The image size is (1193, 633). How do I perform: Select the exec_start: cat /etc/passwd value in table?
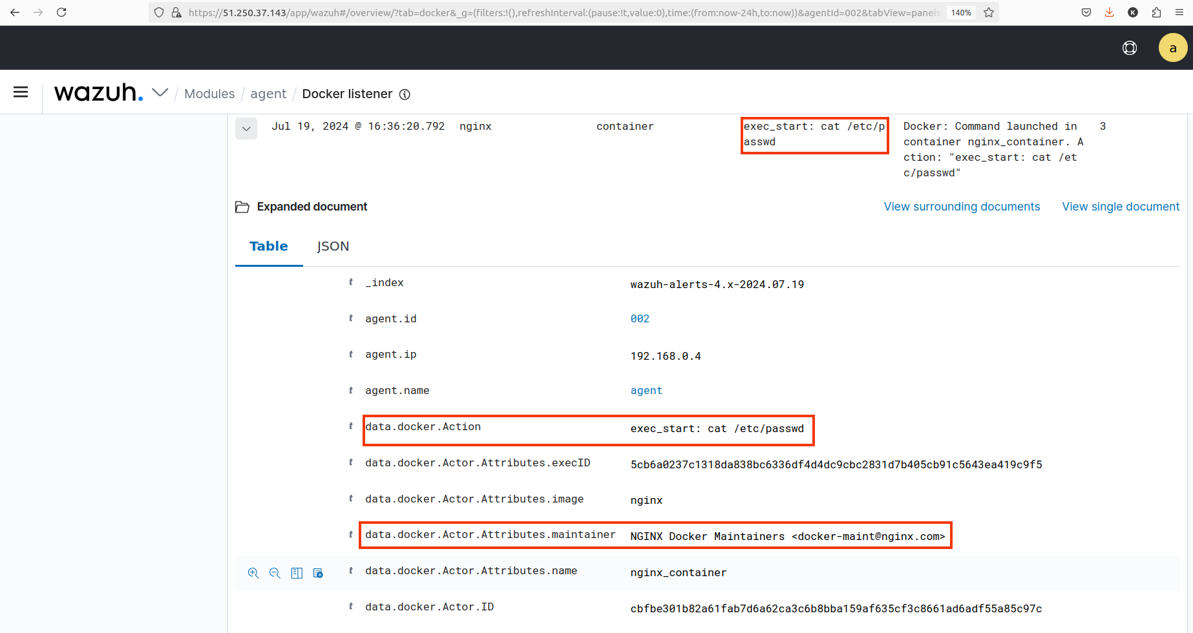(717, 428)
